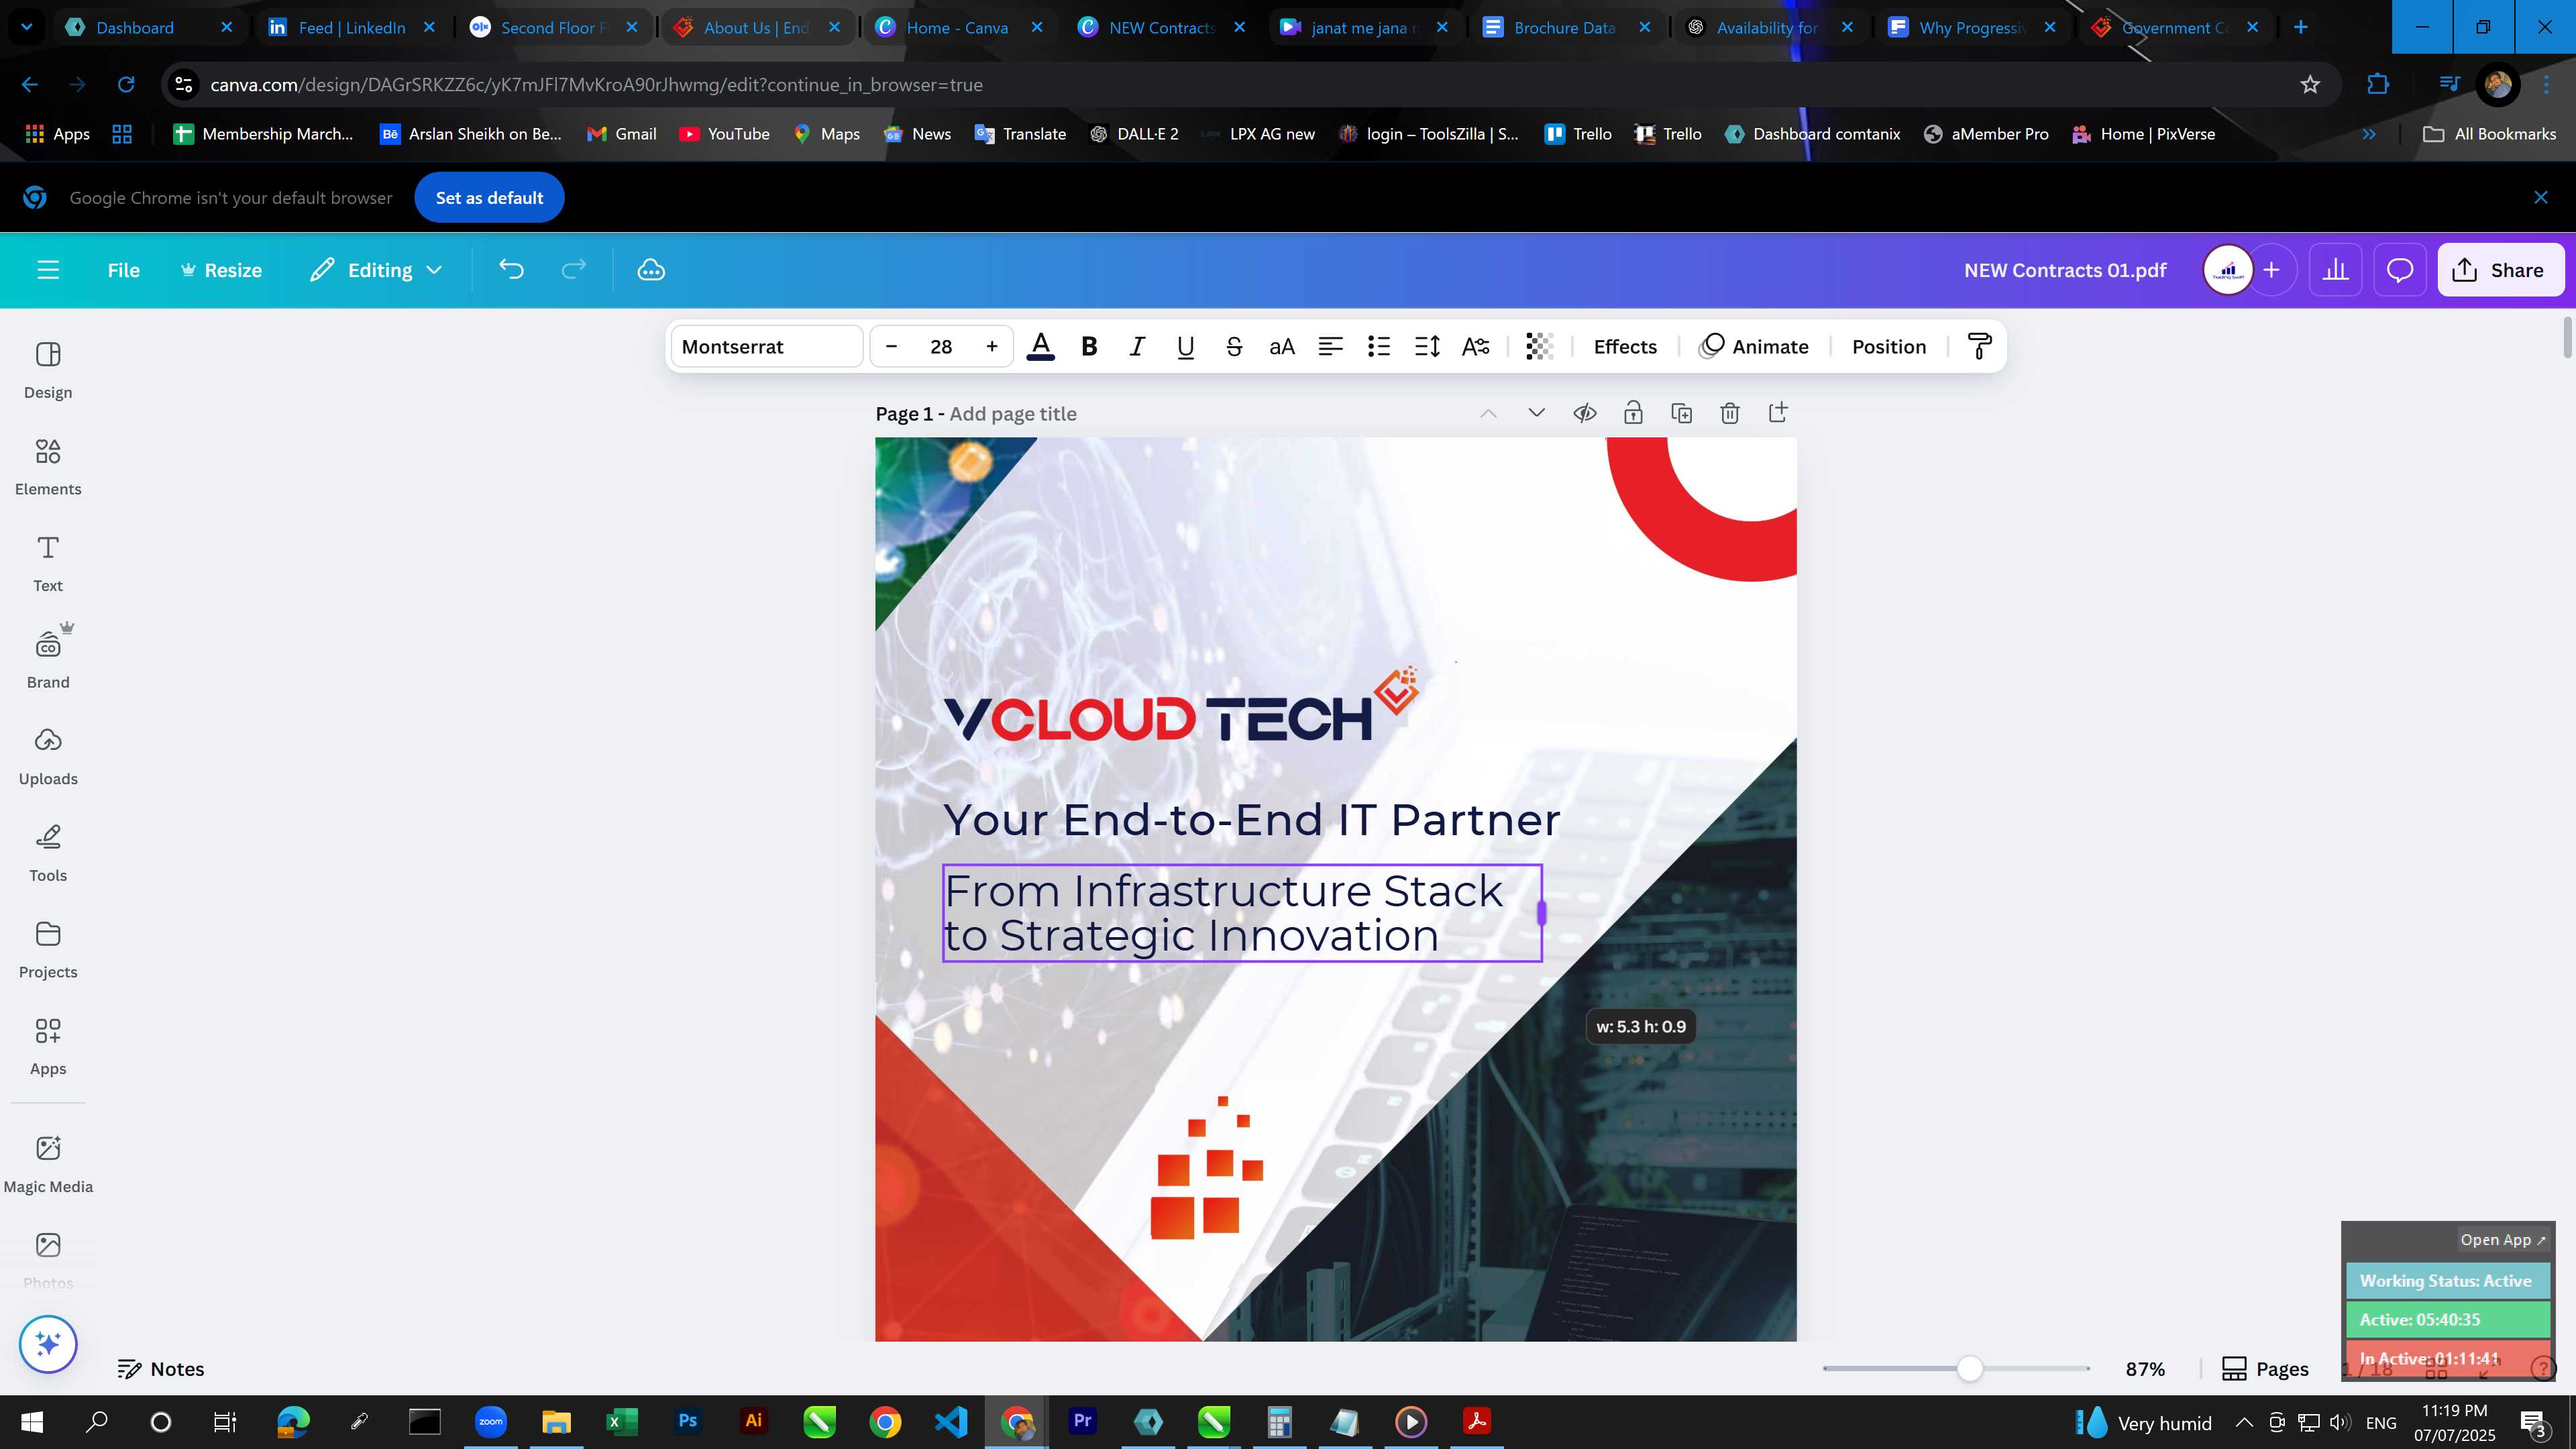The height and width of the screenshot is (1449, 2576).
Task: Set Chrome as default browser
Action: [x=489, y=198]
